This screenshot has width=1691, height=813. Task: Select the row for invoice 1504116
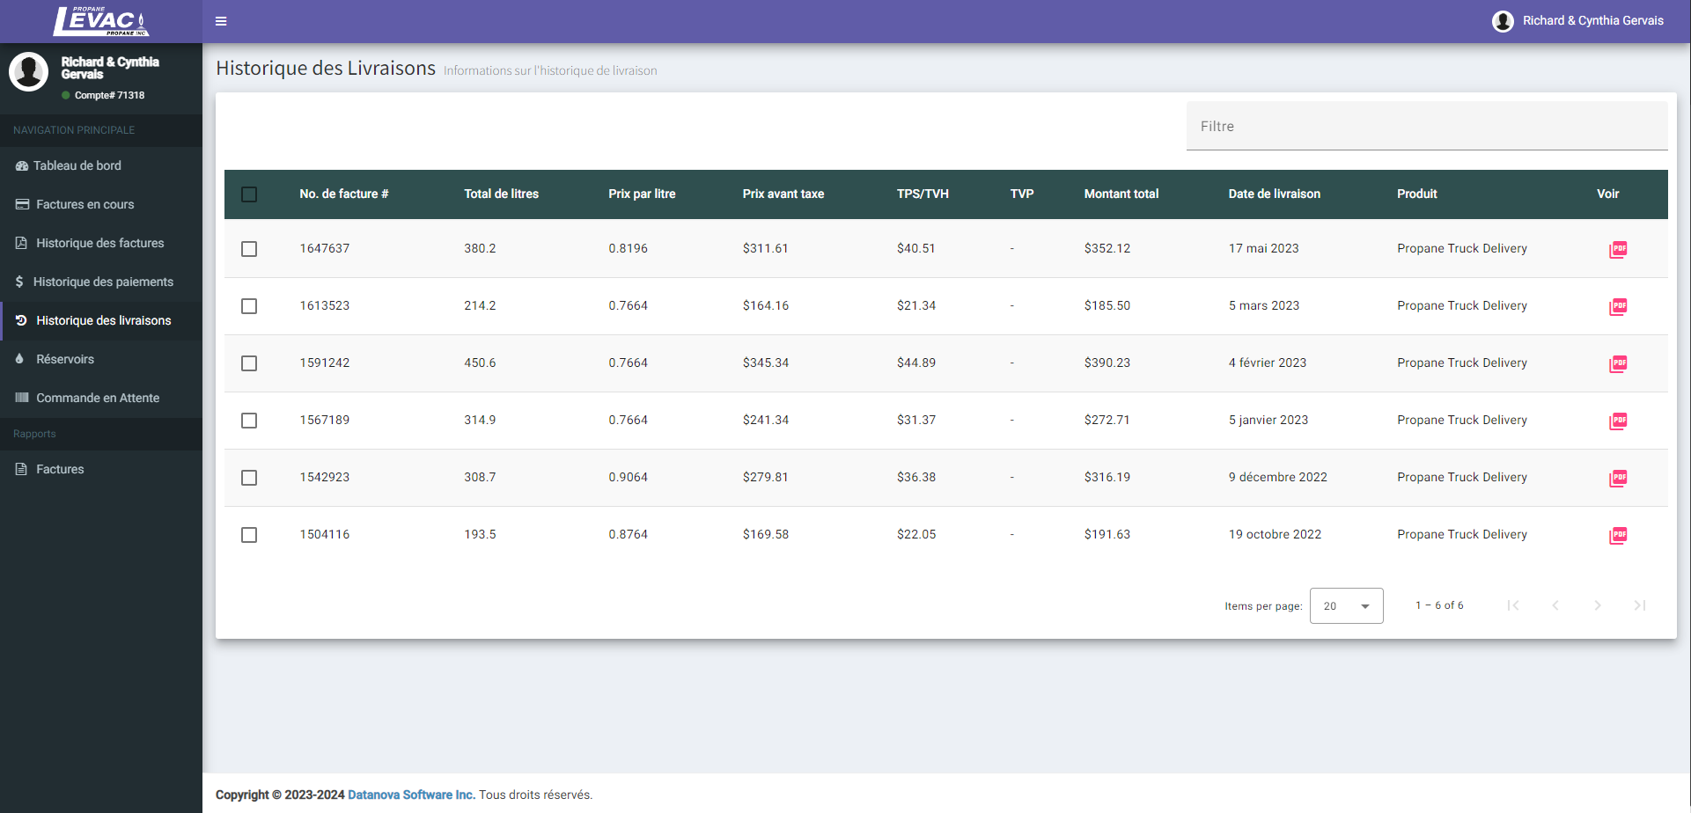249,535
